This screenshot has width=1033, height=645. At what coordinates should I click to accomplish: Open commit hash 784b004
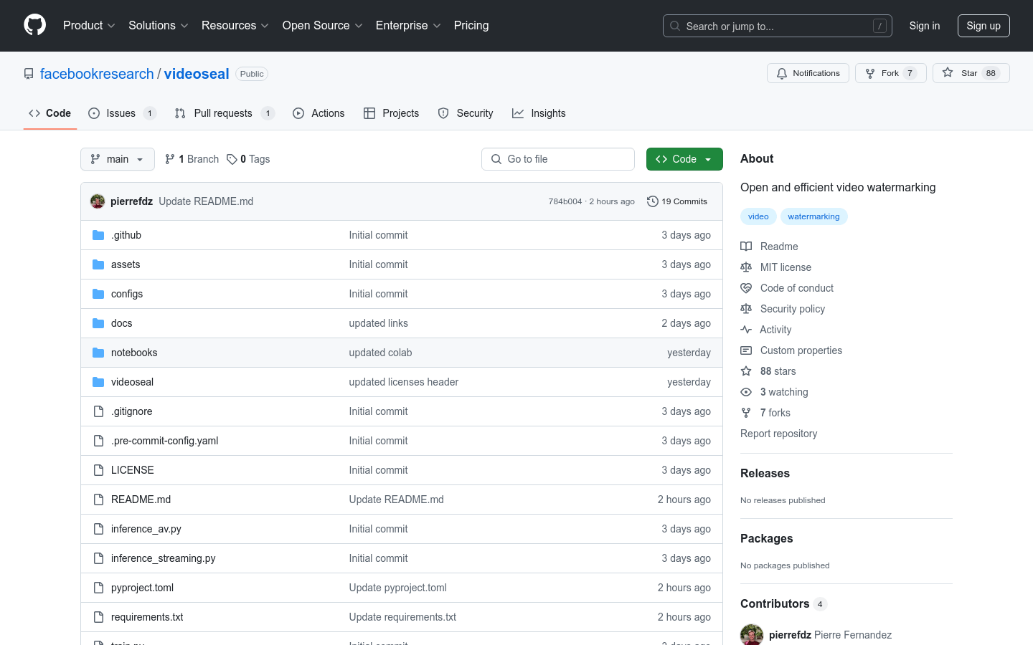565,201
